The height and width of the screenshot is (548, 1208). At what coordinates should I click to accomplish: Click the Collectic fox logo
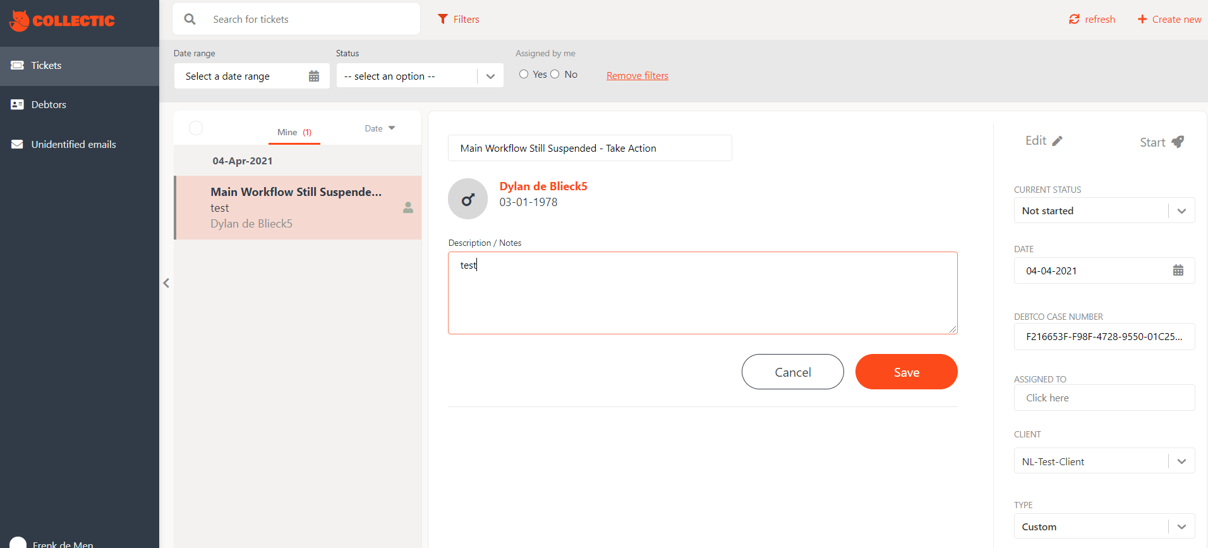(x=62, y=20)
